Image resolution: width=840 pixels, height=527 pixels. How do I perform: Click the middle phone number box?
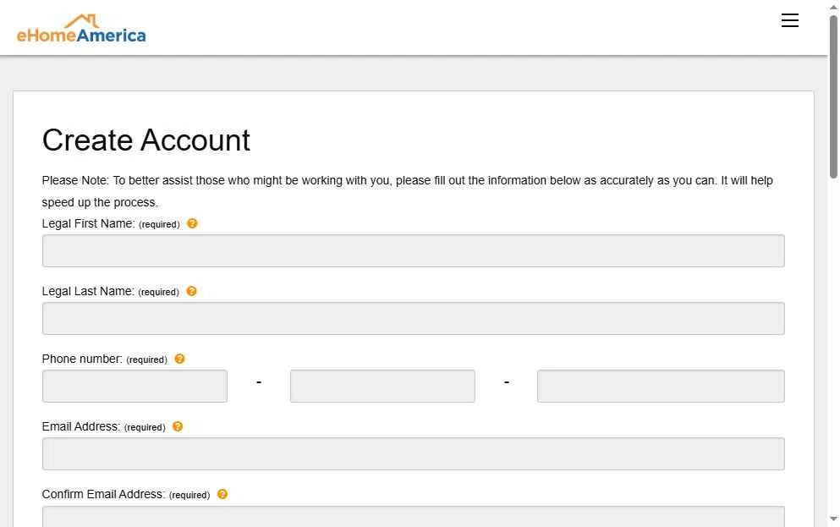382,387
